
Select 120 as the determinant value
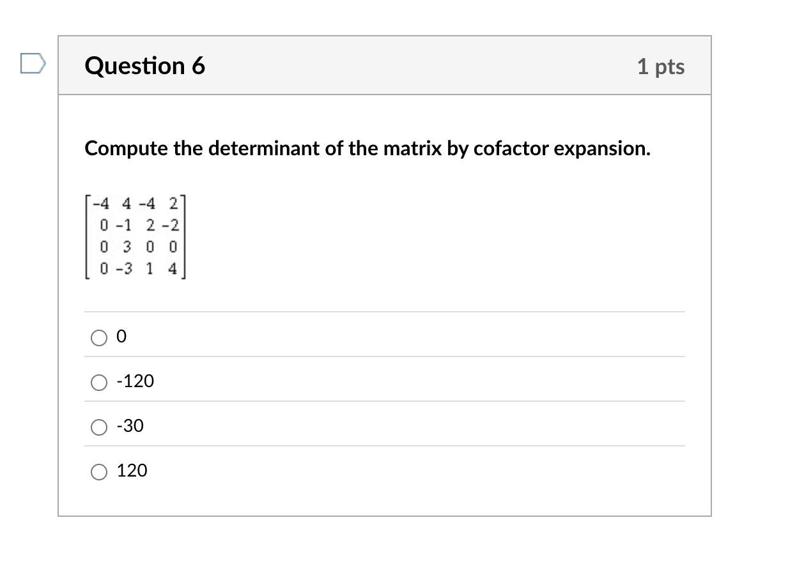[99, 471]
